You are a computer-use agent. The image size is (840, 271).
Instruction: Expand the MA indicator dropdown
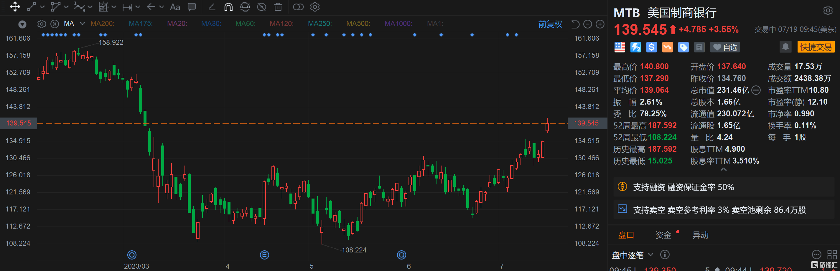82,24
